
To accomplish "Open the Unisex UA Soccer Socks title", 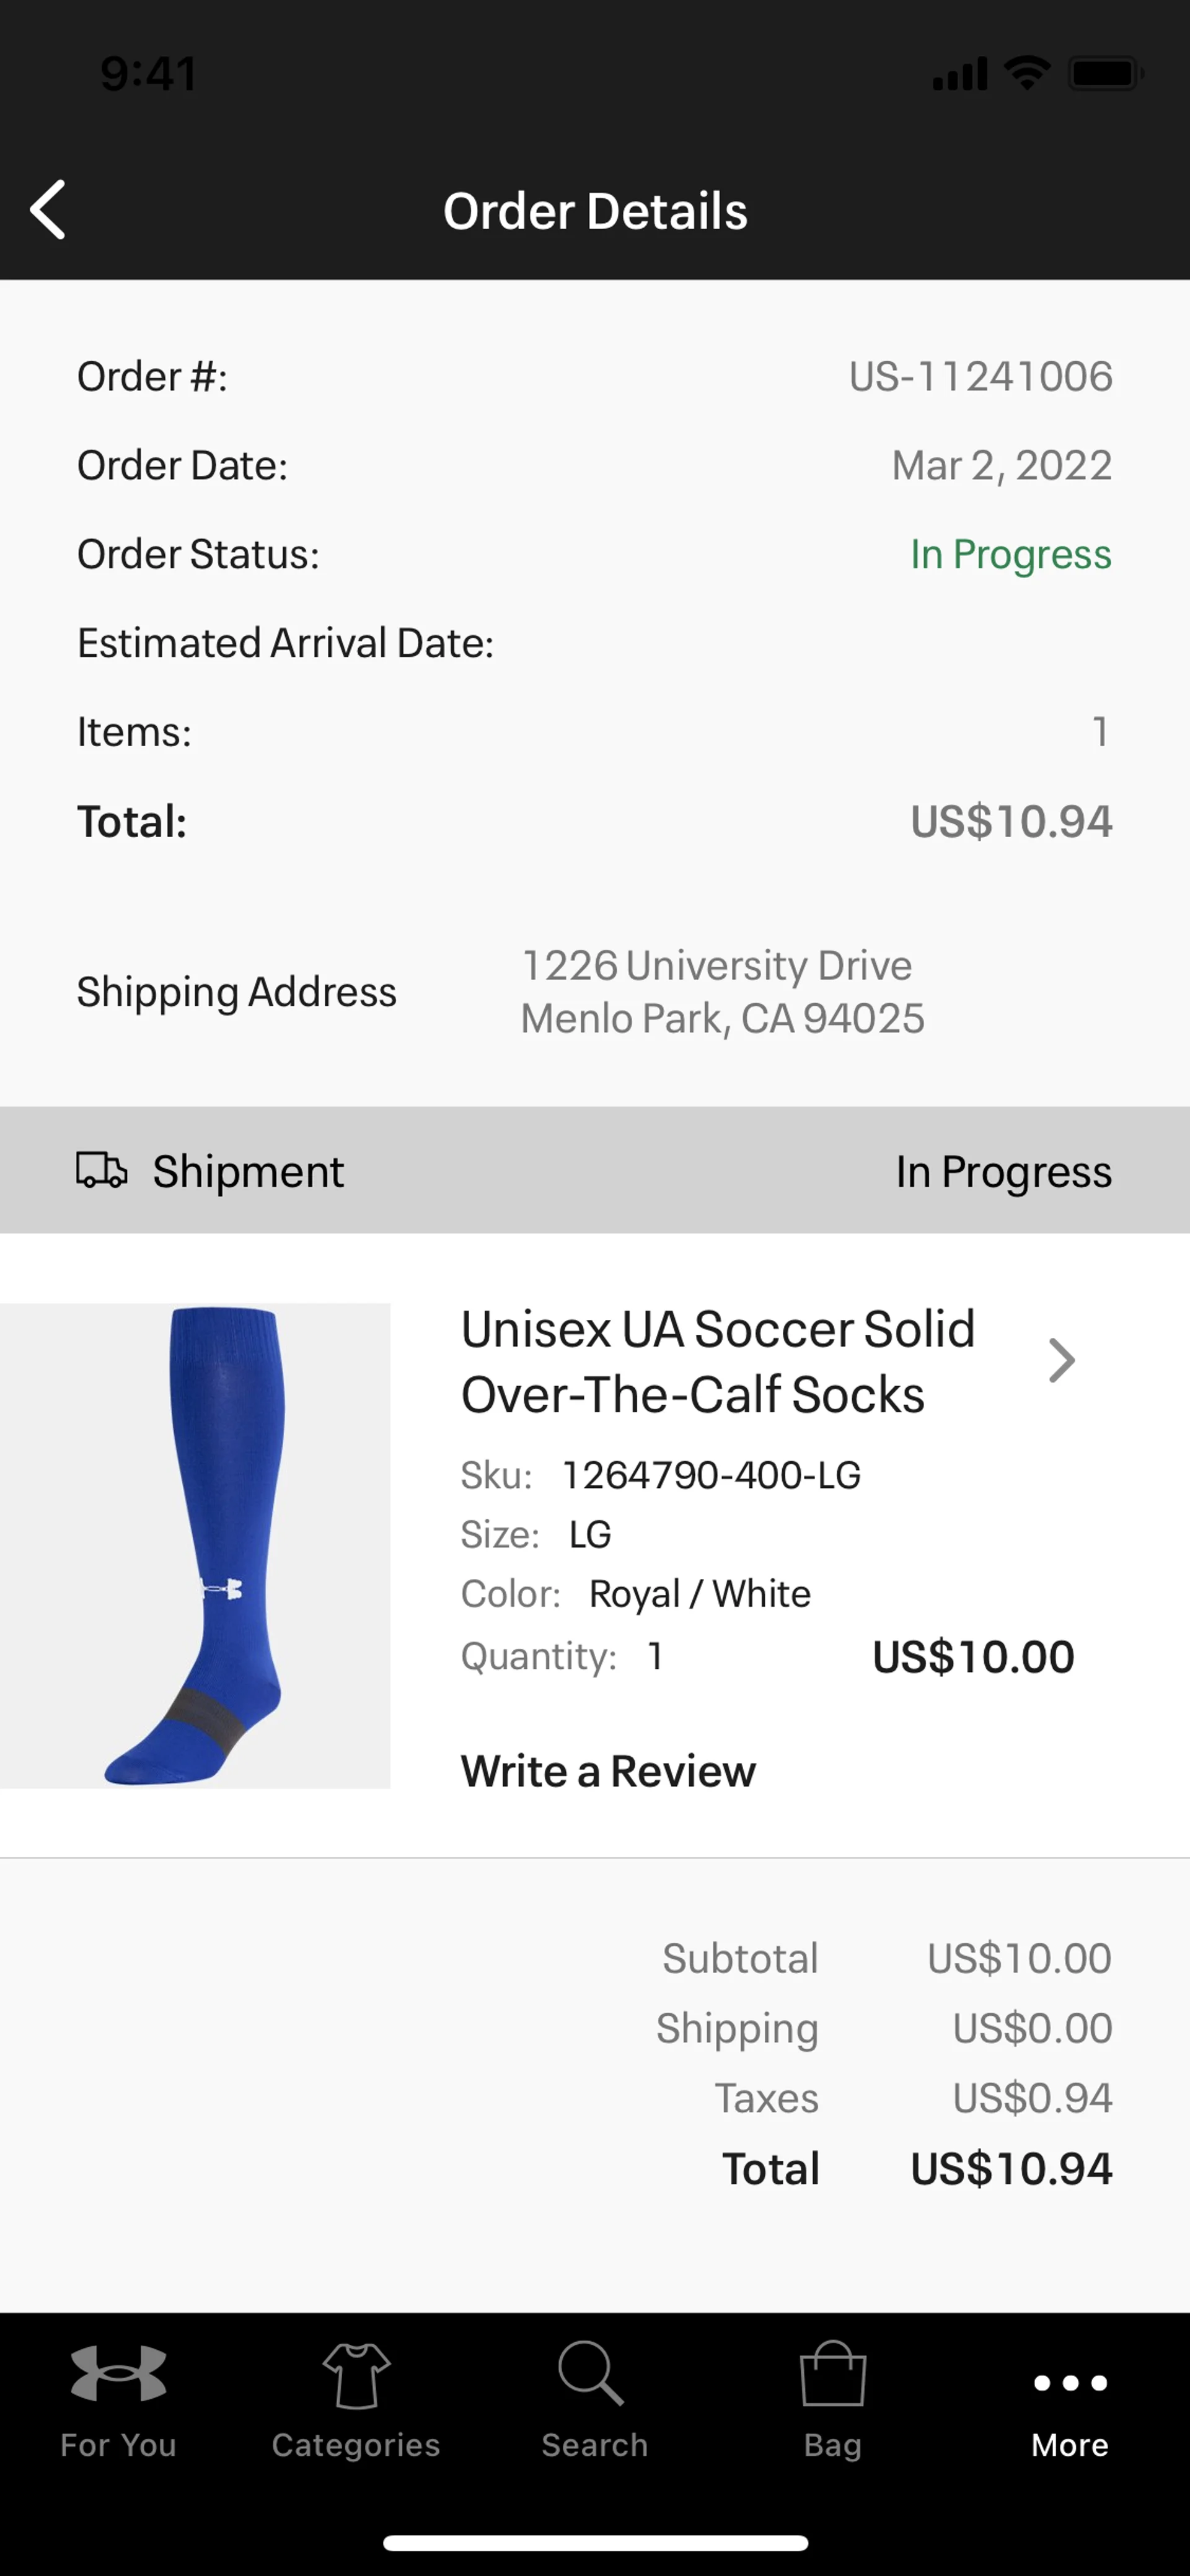I will [717, 1361].
